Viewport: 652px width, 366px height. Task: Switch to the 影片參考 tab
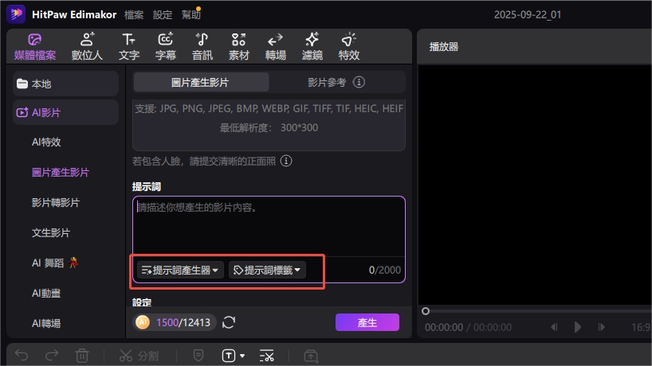tap(327, 82)
